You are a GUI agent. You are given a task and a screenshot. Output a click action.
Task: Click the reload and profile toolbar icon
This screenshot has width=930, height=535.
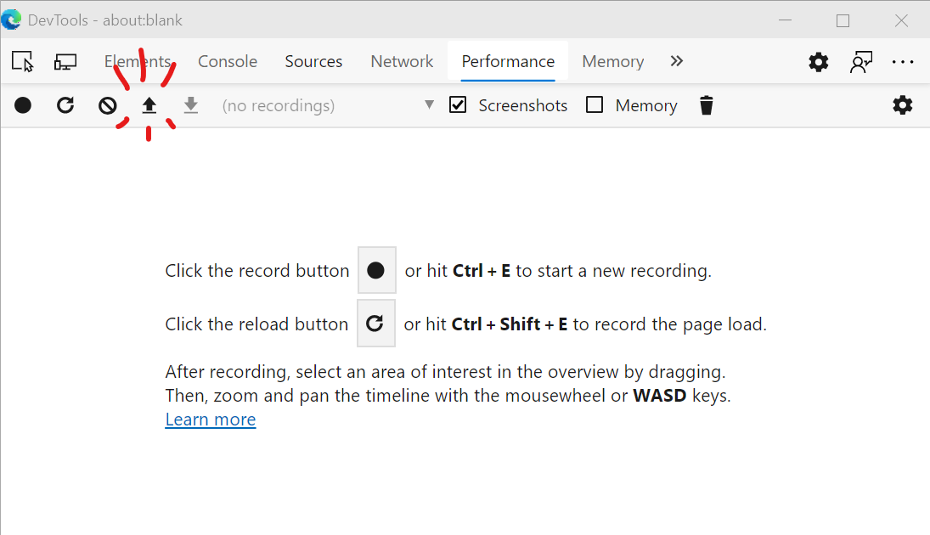pyautogui.click(x=65, y=105)
